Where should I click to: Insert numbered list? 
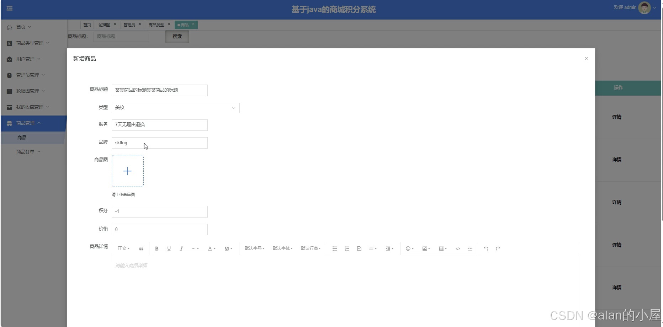[347, 248]
